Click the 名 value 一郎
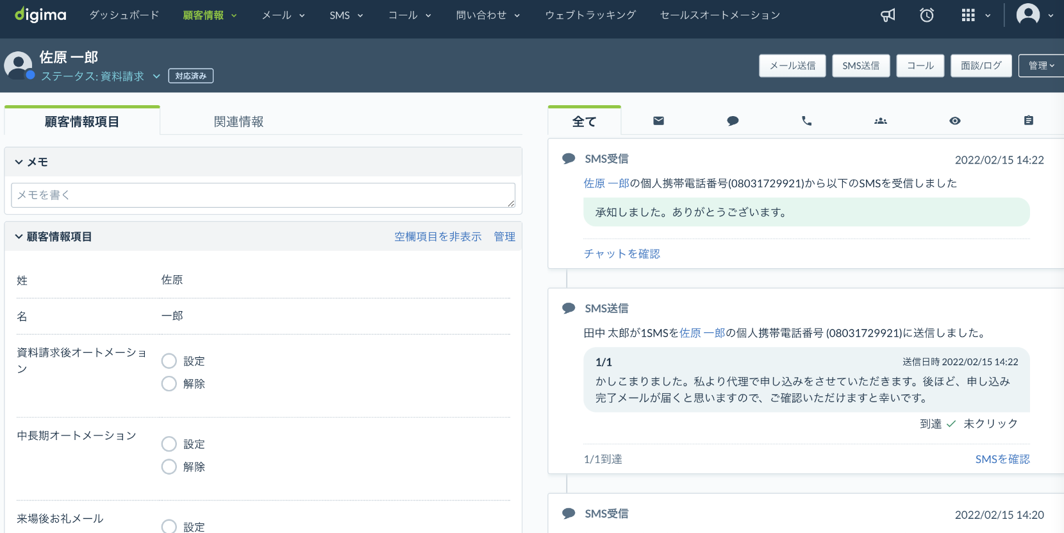 coord(172,316)
